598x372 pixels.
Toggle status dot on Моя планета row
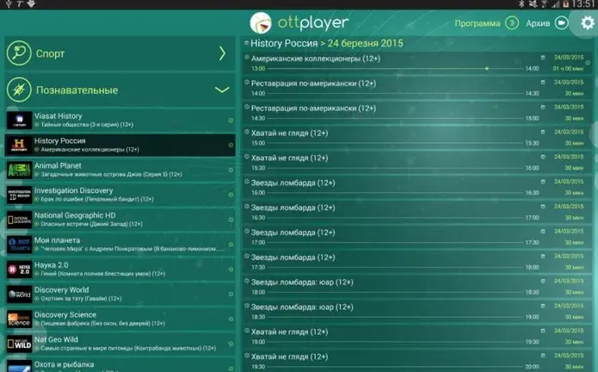(x=231, y=245)
